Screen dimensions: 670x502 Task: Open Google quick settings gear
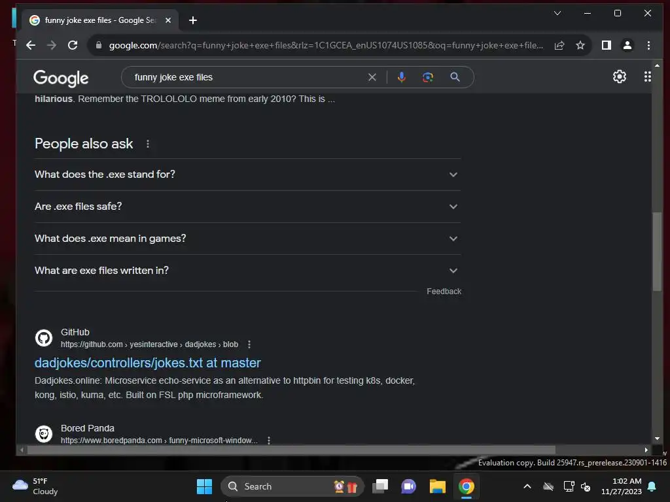620,77
